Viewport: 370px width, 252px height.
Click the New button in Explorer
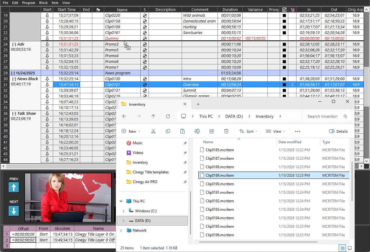[x=131, y=131]
